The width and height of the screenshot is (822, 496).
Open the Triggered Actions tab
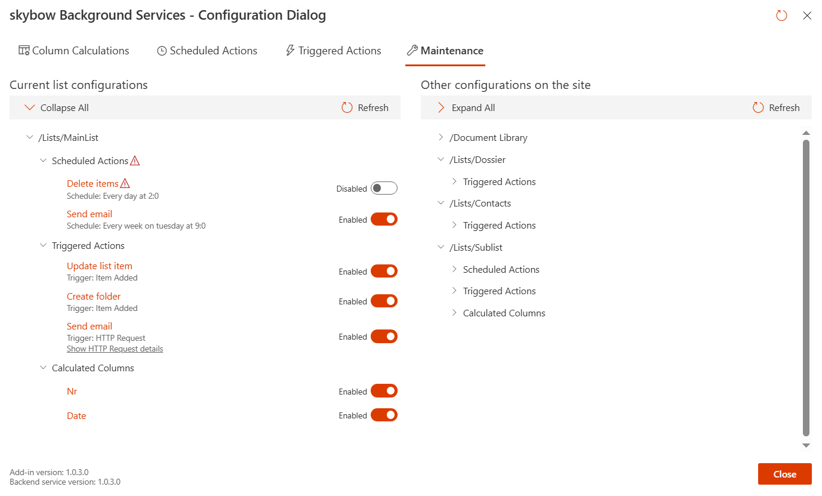pos(333,51)
